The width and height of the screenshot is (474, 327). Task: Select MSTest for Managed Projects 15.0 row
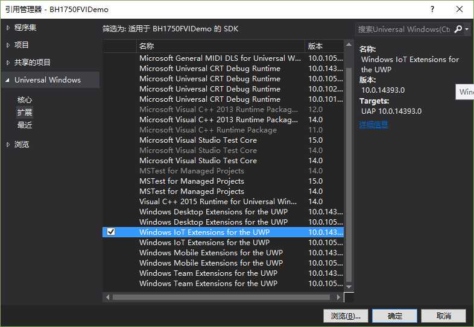pyautogui.click(x=223, y=181)
